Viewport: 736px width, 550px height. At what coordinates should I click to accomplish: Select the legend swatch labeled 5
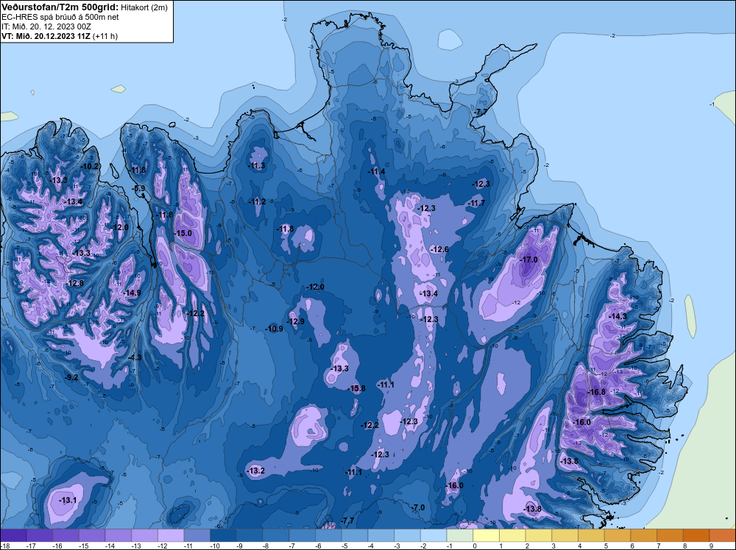(618, 535)
